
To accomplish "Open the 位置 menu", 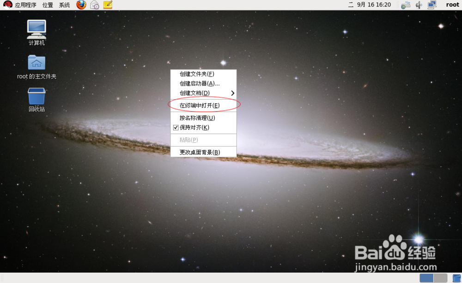I will (48, 5).
